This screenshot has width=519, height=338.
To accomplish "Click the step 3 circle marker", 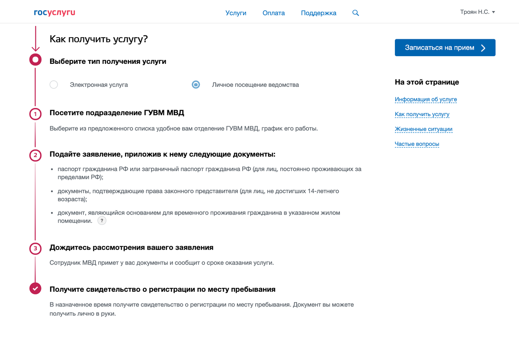I will pyautogui.click(x=35, y=249).
